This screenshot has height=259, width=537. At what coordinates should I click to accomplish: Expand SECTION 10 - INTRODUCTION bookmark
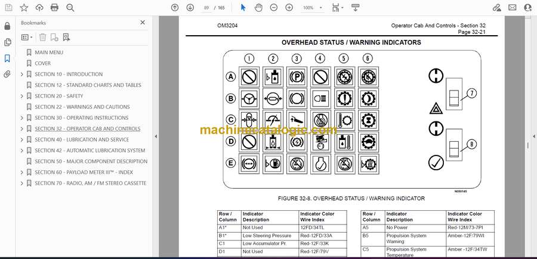(x=22, y=74)
